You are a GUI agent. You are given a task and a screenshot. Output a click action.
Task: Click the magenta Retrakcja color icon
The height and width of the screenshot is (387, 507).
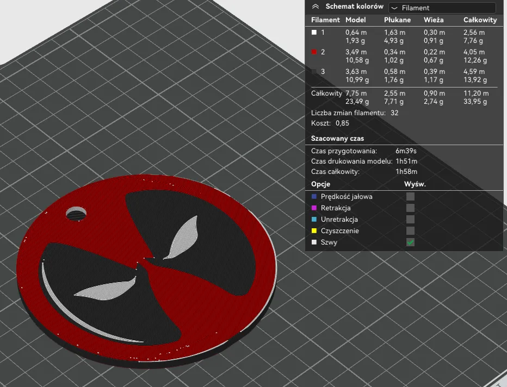314,208
